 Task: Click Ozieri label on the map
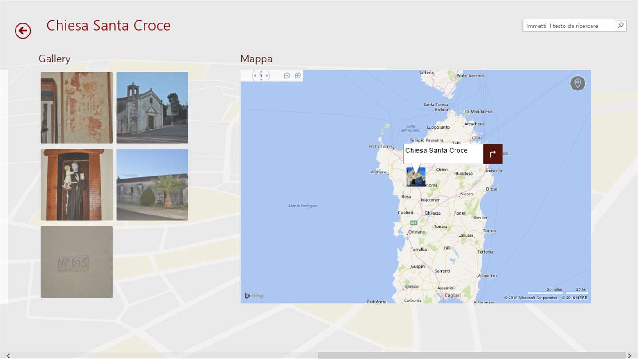point(442,170)
